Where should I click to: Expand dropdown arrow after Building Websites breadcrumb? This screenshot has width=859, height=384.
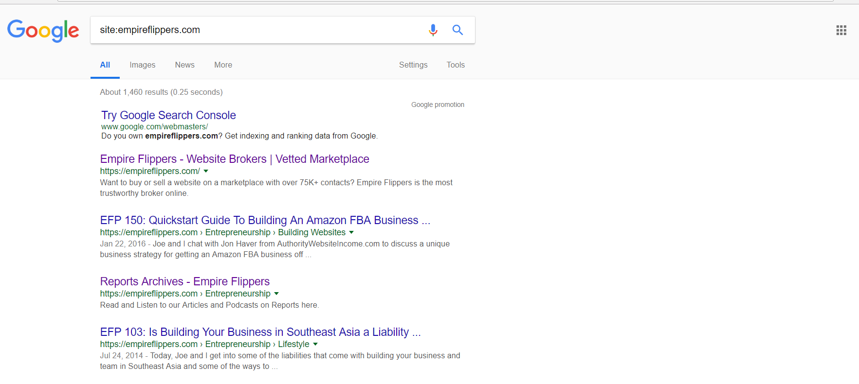pyautogui.click(x=351, y=232)
